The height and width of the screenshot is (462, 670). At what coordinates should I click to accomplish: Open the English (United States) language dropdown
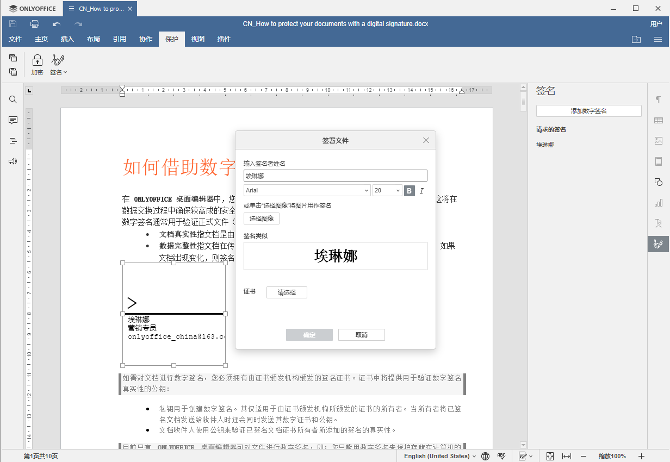pos(440,456)
